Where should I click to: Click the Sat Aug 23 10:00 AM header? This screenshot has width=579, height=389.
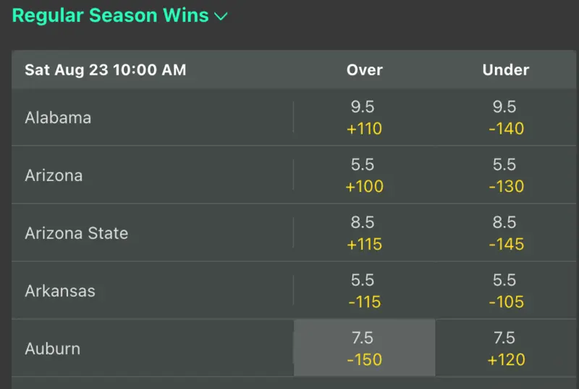coord(105,70)
